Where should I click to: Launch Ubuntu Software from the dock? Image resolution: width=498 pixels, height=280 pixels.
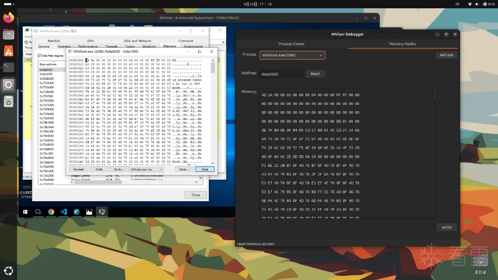click(x=9, y=51)
